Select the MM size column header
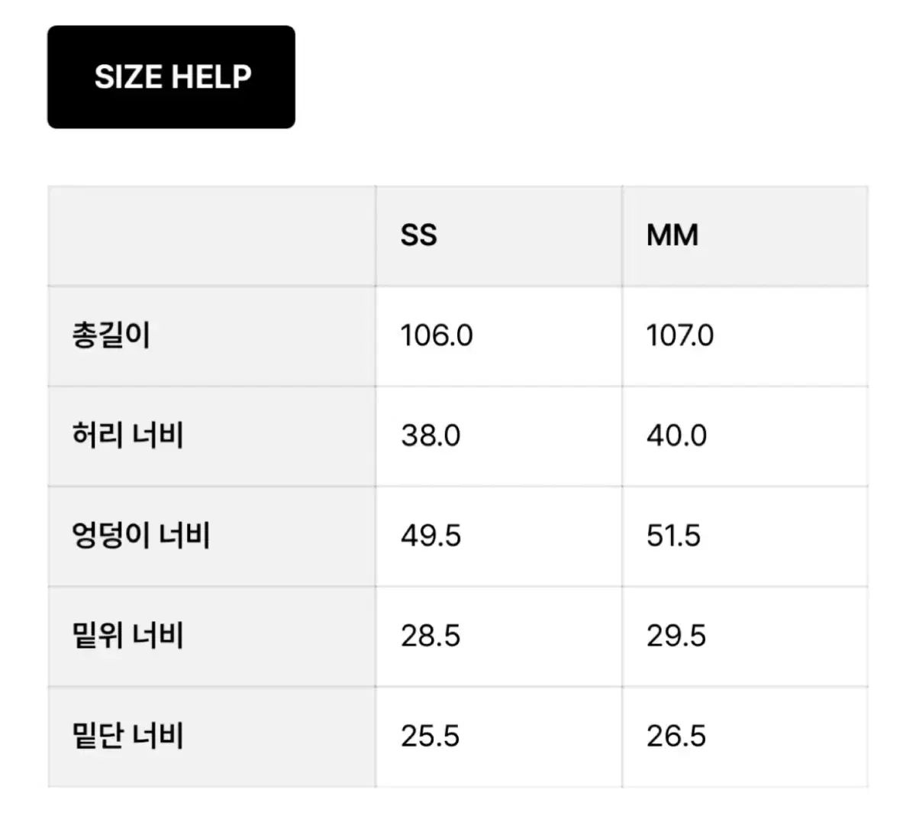This screenshot has width=916, height=832. point(672,235)
